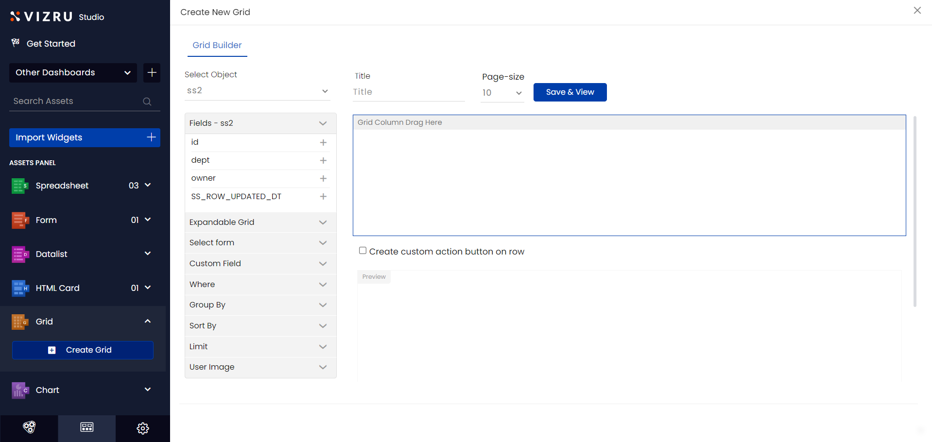Click the add dashboard plus button
932x442 pixels.
(x=152, y=72)
